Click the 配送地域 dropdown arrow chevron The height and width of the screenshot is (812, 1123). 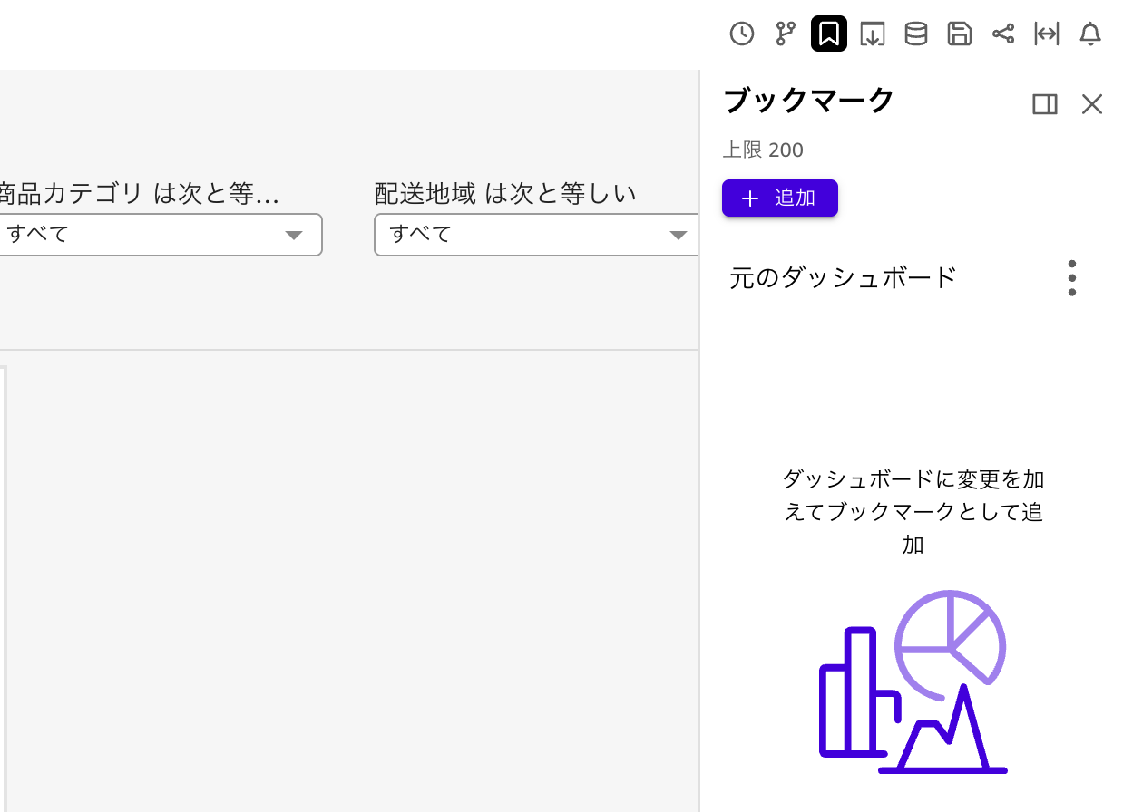679,234
